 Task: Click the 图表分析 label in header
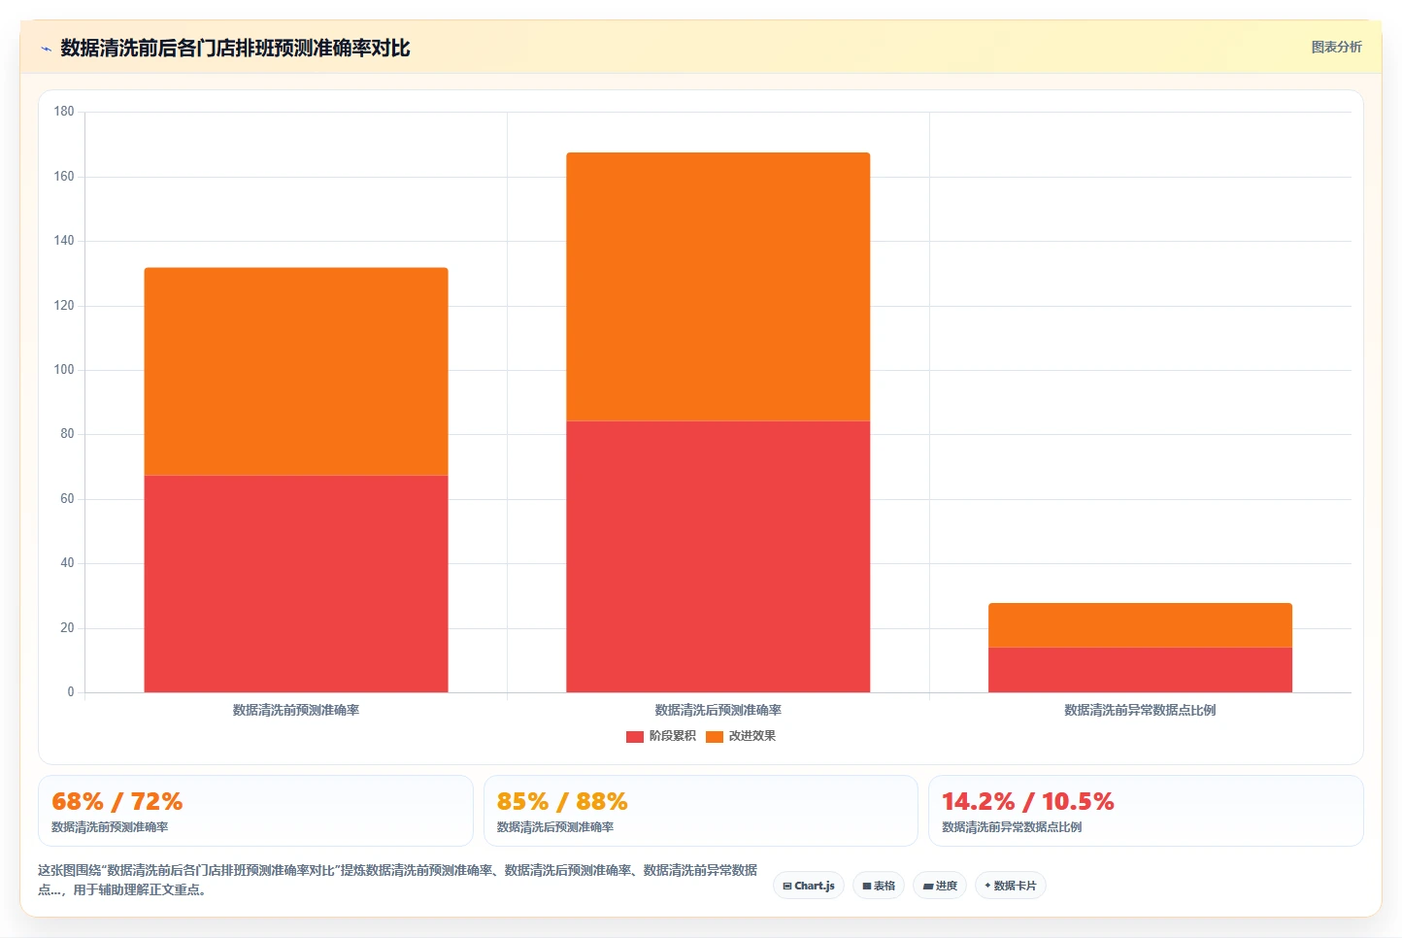pyautogui.click(x=1336, y=47)
